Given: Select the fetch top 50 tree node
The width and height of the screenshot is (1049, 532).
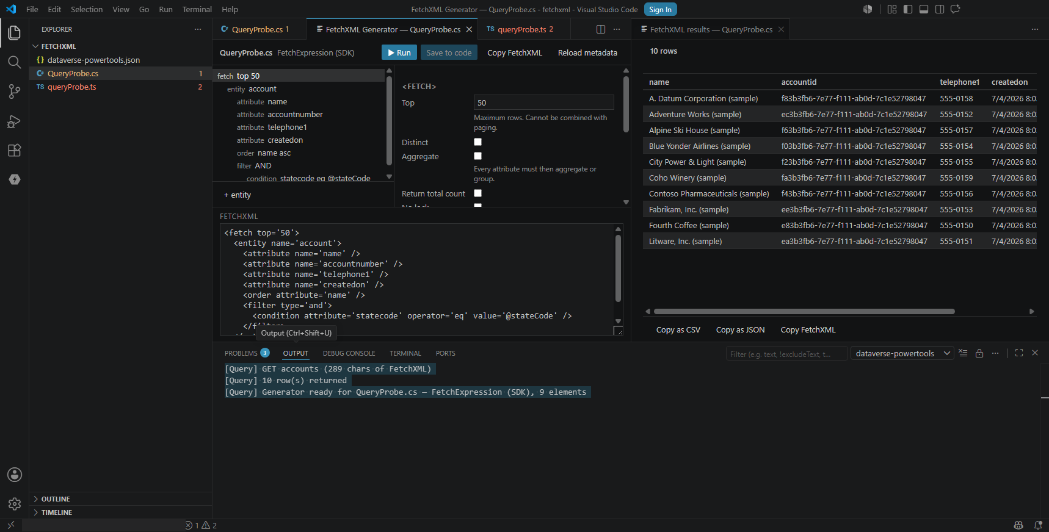Looking at the screenshot, I should tap(299, 76).
